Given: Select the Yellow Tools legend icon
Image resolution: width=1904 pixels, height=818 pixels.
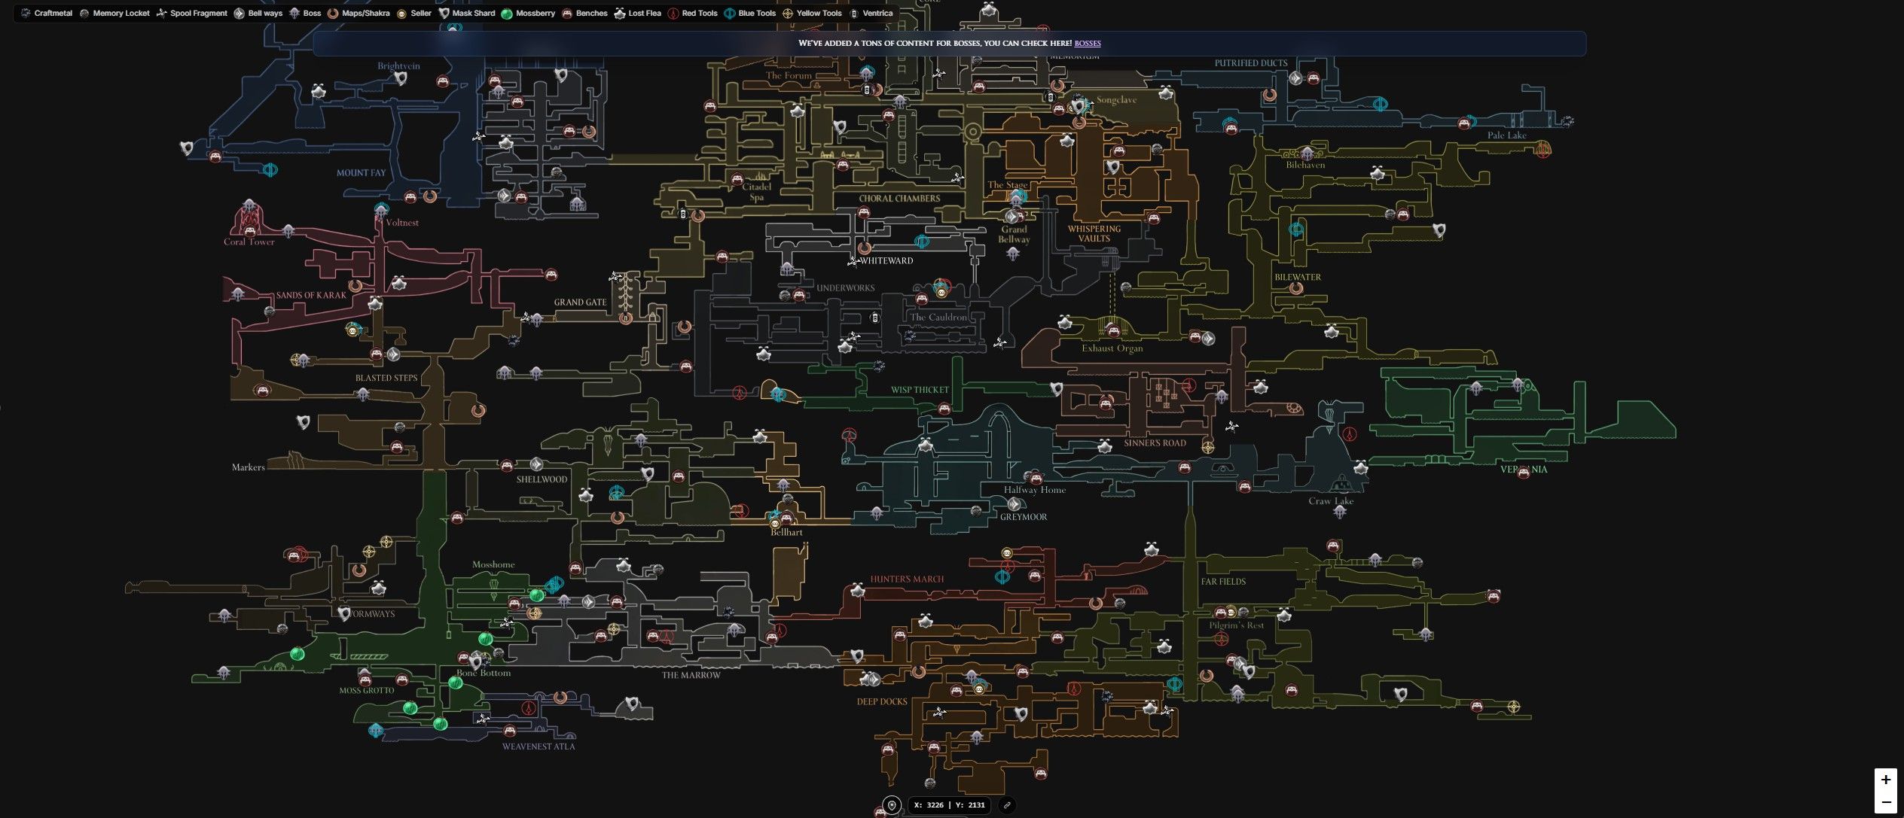Looking at the screenshot, I should click(x=786, y=13).
